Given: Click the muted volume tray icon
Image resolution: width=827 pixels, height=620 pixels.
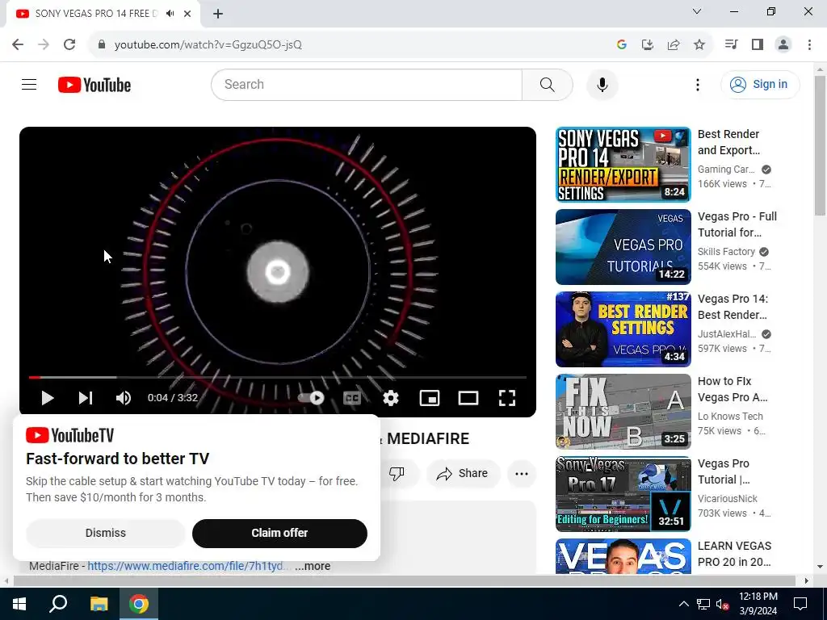Looking at the screenshot, I should (x=723, y=604).
